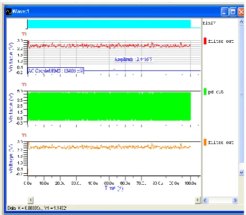Image resolution: width=246 pixels, height=215 pixels.
Task: Click the Time (s) axis label
Action: (x=114, y=188)
